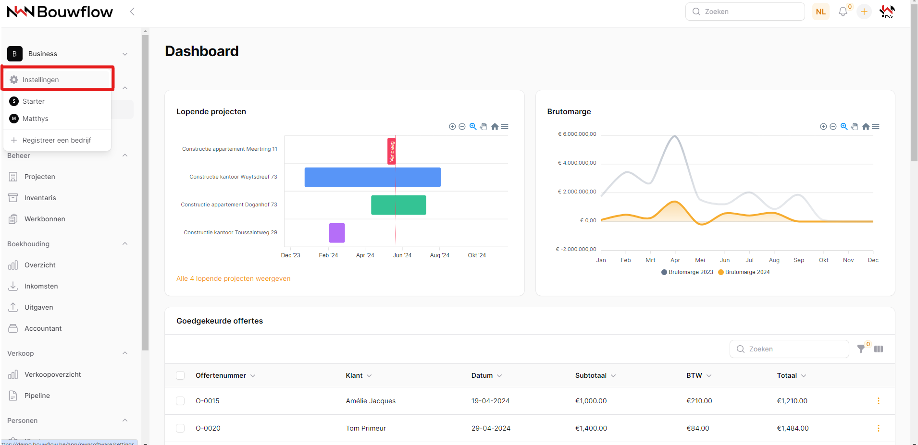Select pan hand tool on Lopende projecten chart
The height and width of the screenshot is (445, 918).
pyautogui.click(x=484, y=127)
